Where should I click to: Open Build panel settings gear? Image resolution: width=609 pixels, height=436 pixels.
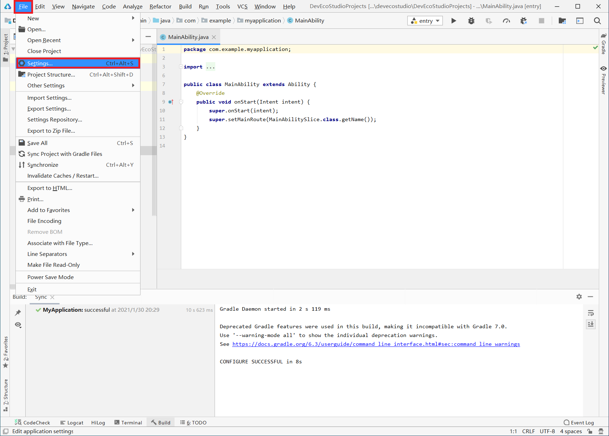point(579,297)
